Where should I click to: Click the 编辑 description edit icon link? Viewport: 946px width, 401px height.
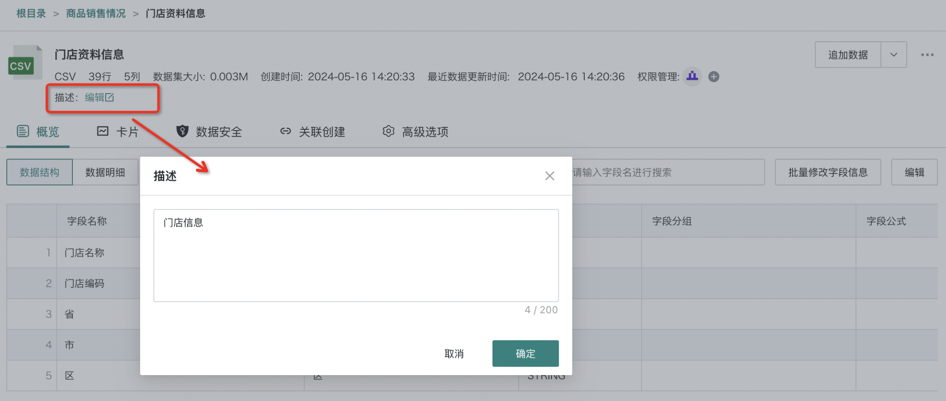coord(99,97)
